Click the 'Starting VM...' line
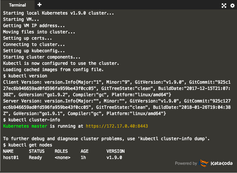 21,19
